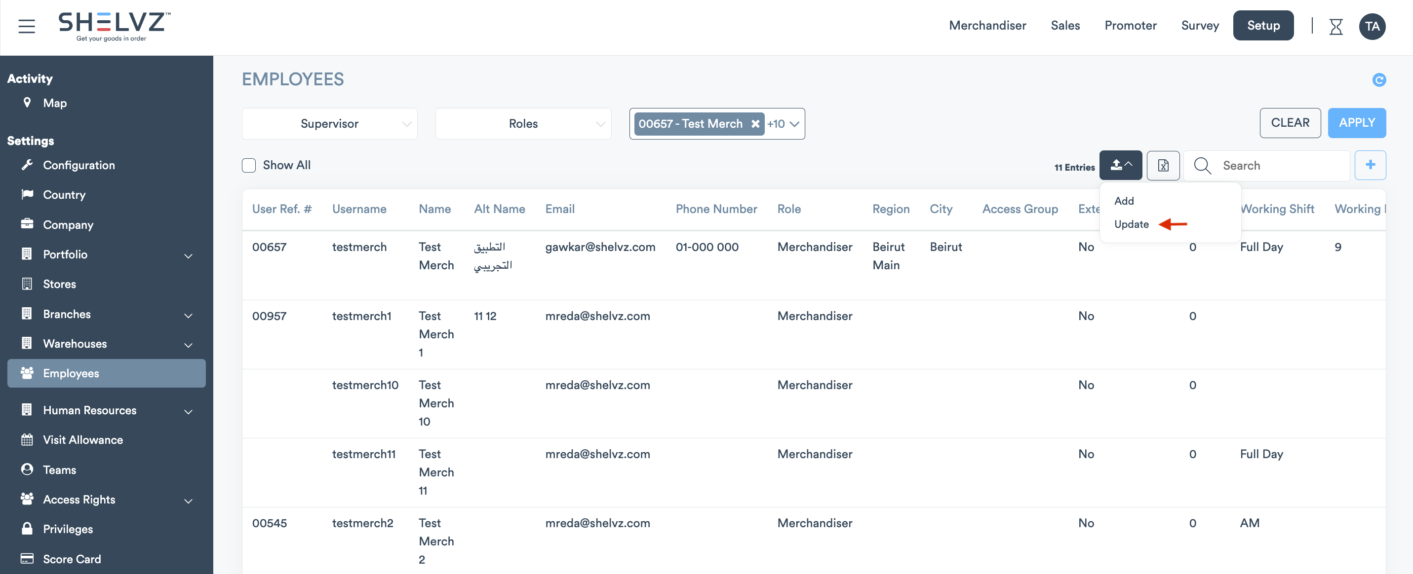Open the Roles dropdown
The width and height of the screenshot is (1413, 574).
523,124
